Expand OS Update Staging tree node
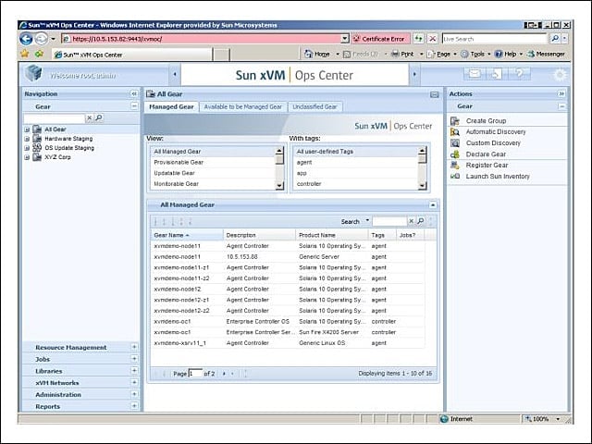Viewport: 592px width, 444px height. point(27,148)
